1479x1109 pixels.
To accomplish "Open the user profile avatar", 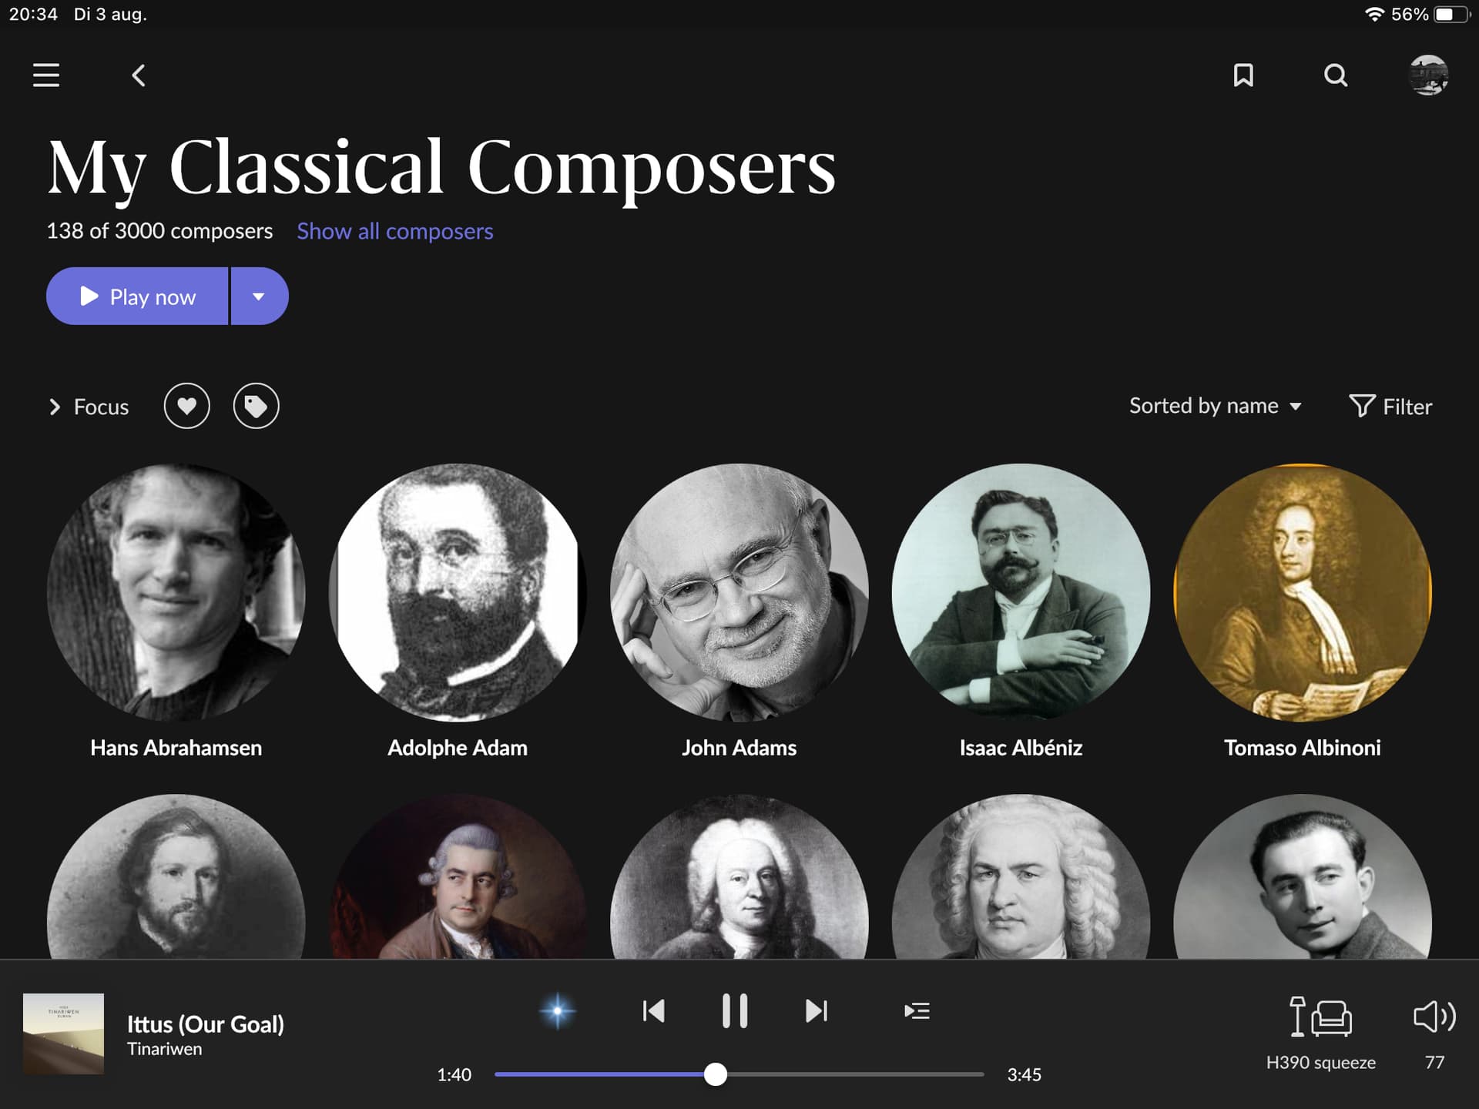I will [x=1429, y=75].
